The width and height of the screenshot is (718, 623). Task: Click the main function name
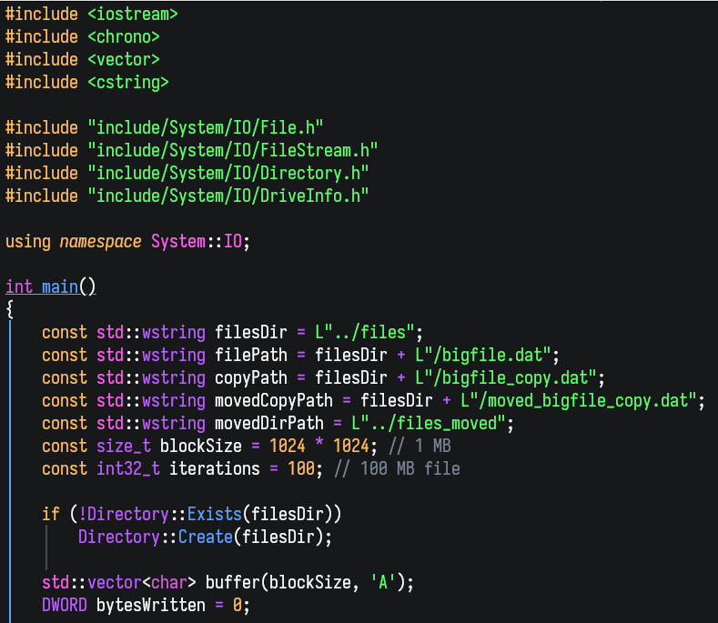pyautogui.click(x=59, y=287)
